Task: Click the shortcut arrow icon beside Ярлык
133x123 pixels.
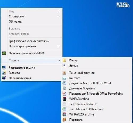Action: [64, 66]
